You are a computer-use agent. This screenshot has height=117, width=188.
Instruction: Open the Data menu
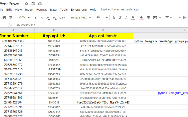pyautogui.click(x=53, y=10)
